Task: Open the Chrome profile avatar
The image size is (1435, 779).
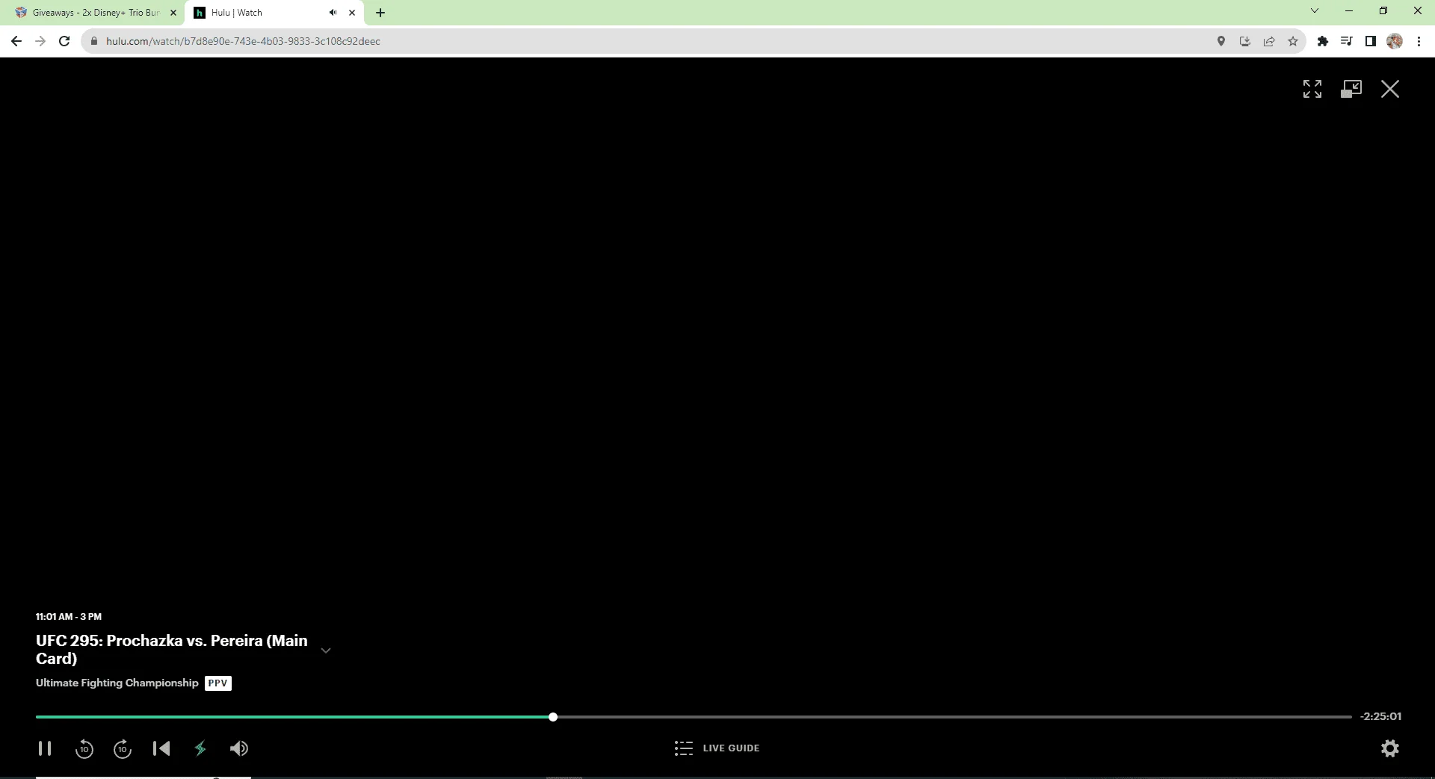Action: pos(1395,41)
